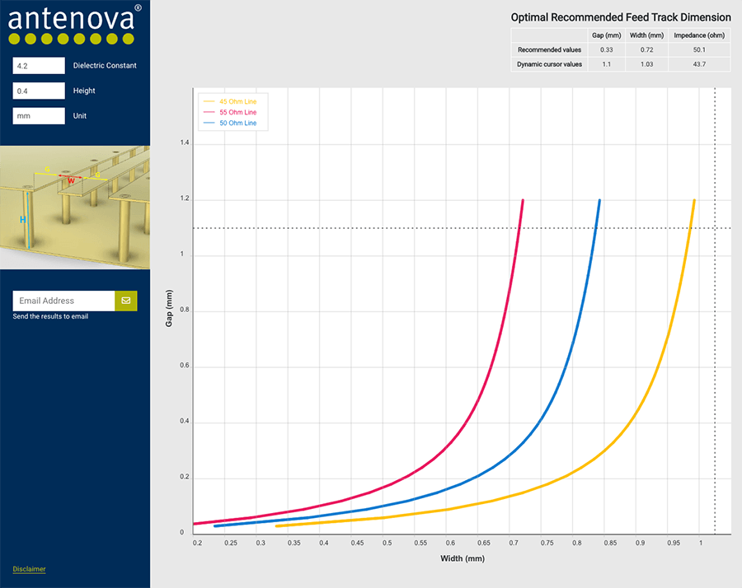Click the Dynamic cursor values row label

pyautogui.click(x=549, y=64)
